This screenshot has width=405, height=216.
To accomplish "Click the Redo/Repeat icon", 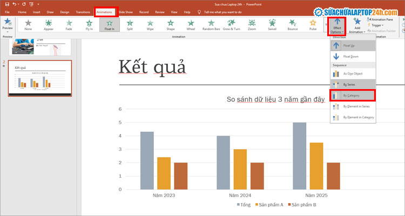I will click(x=24, y=4).
